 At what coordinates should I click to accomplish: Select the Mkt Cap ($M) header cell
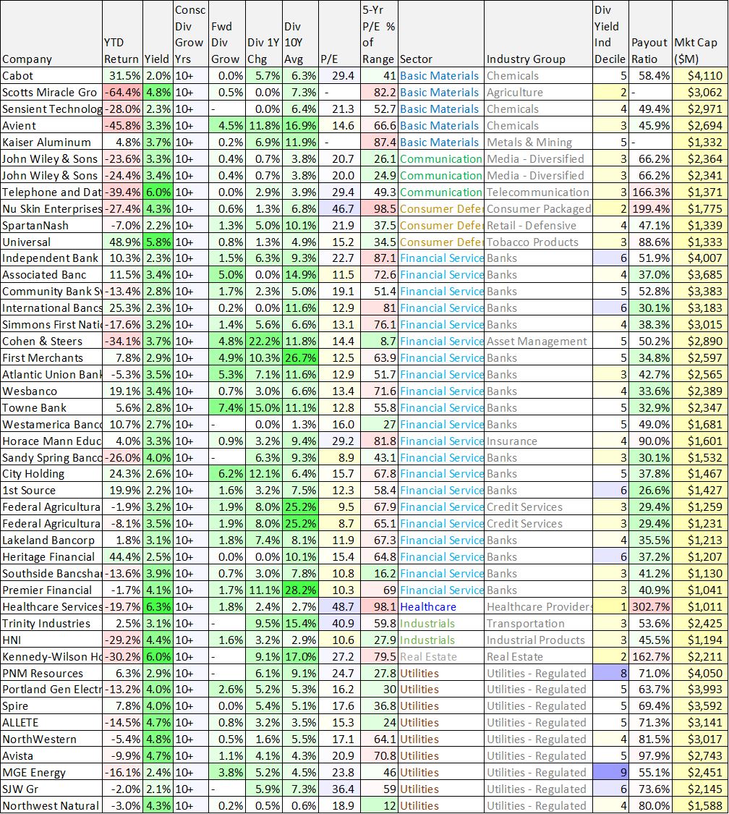point(700,34)
